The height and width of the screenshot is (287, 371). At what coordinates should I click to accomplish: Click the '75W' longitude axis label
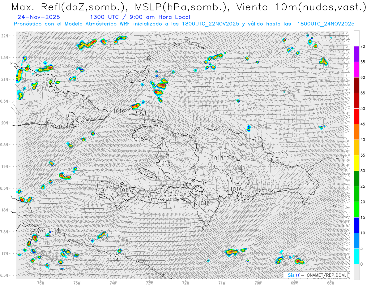(x=77, y=283)
